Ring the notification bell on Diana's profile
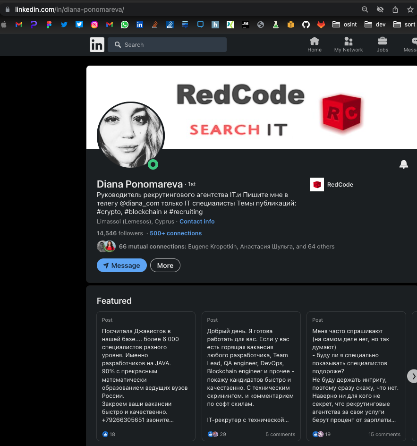The height and width of the screenshot is (446, 417). 404,164
